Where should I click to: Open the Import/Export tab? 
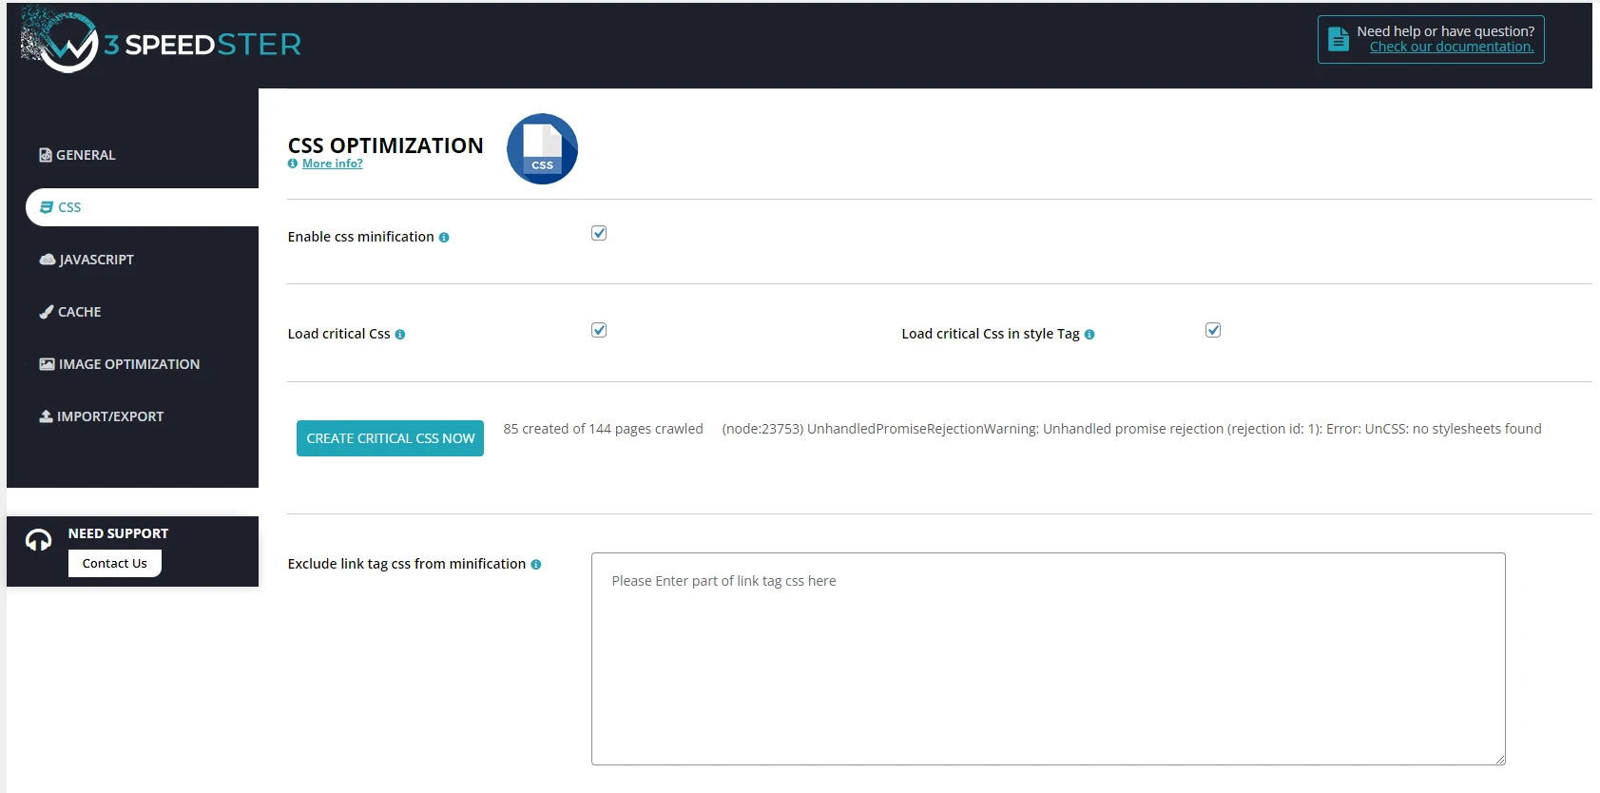109,416
